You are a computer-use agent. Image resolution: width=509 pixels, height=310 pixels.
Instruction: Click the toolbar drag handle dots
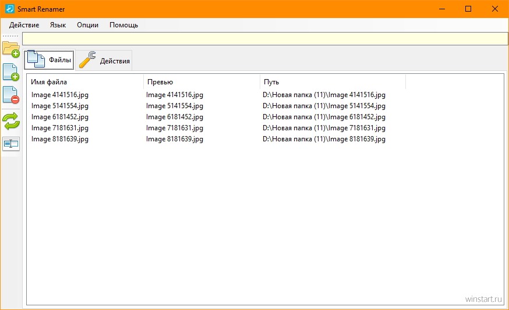point(10,36)
